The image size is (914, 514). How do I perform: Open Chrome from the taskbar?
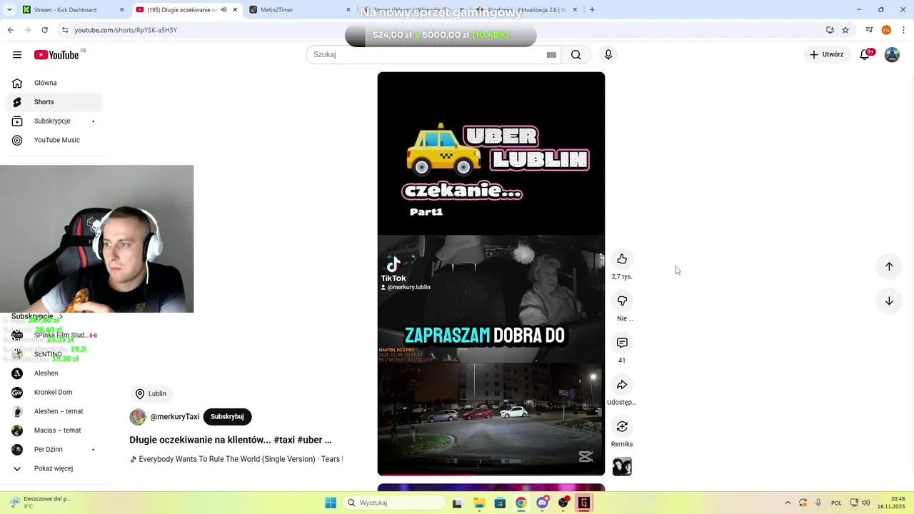coord(521,503)
